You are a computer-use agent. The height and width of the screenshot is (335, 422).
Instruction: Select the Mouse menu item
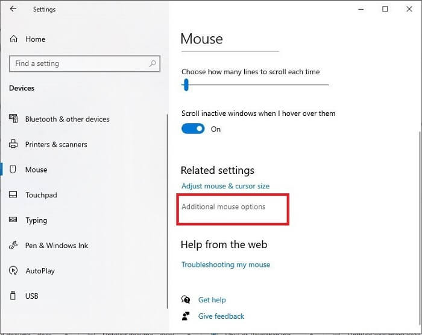(x=36, y=170)
